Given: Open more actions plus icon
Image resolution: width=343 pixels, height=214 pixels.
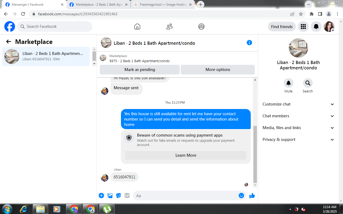Looking at the screenshot, I should (x=101, y=196).
